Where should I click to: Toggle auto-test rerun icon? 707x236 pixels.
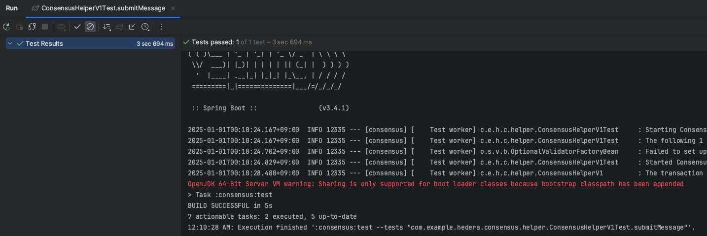point(32,27)
